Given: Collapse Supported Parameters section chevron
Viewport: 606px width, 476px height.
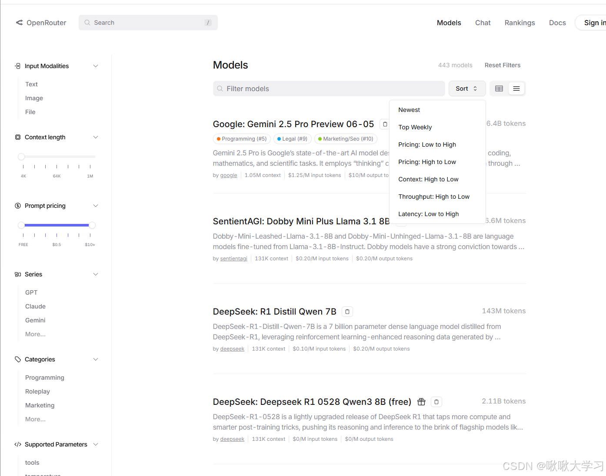Looking at the screenshot, I should click(x=96, y=444).
